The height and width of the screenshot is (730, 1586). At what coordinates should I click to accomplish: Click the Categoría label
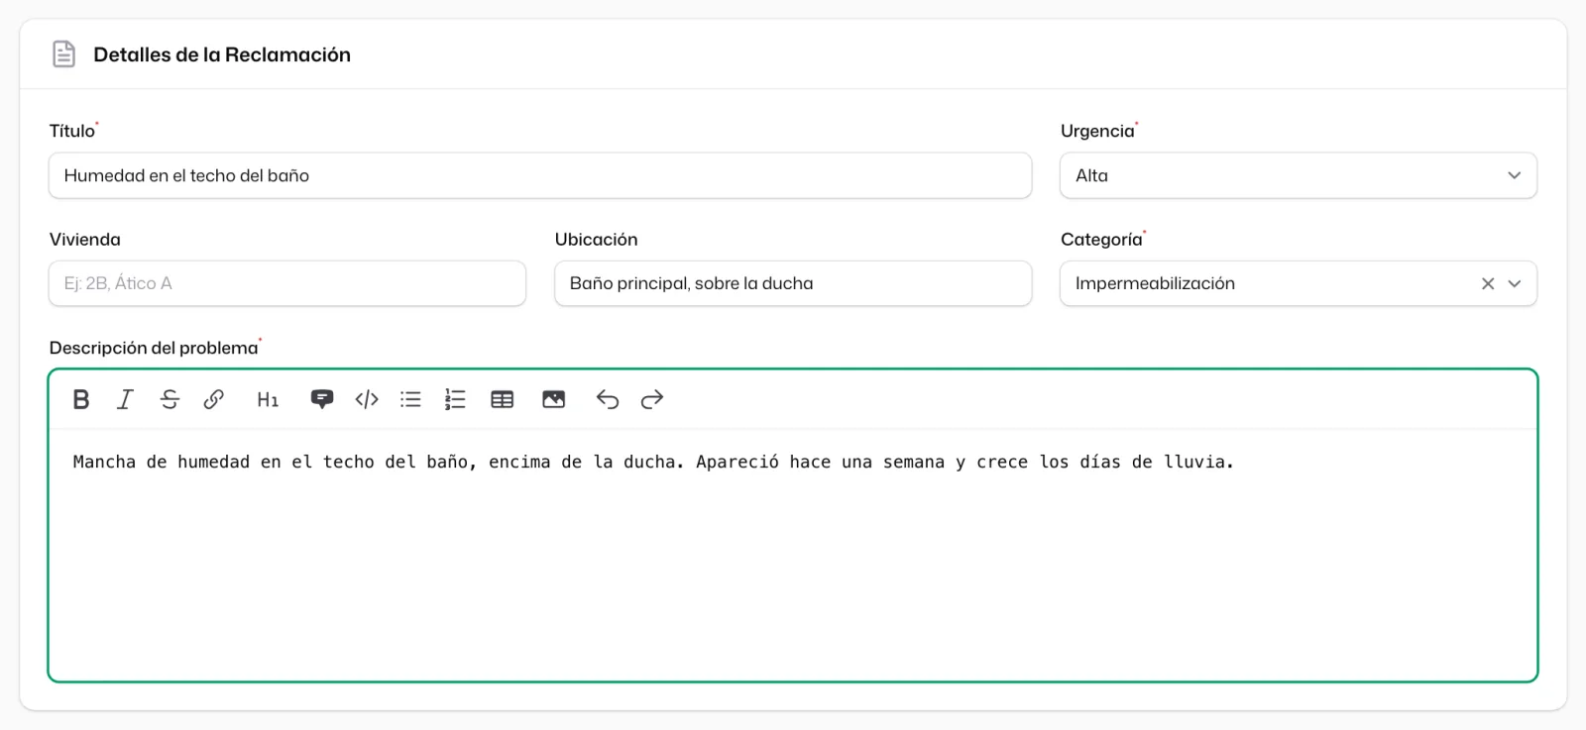tap(1101, 240)
